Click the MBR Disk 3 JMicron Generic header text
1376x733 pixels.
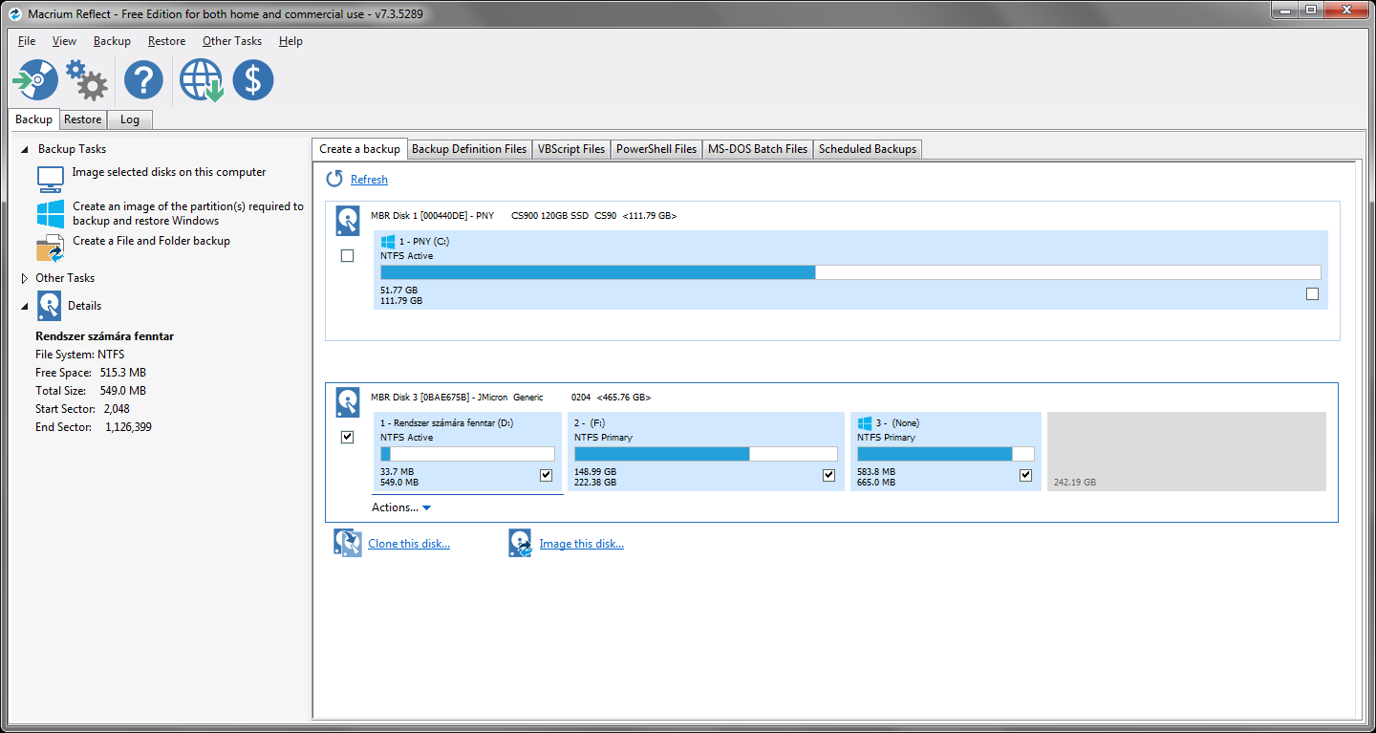coord(511,398)
